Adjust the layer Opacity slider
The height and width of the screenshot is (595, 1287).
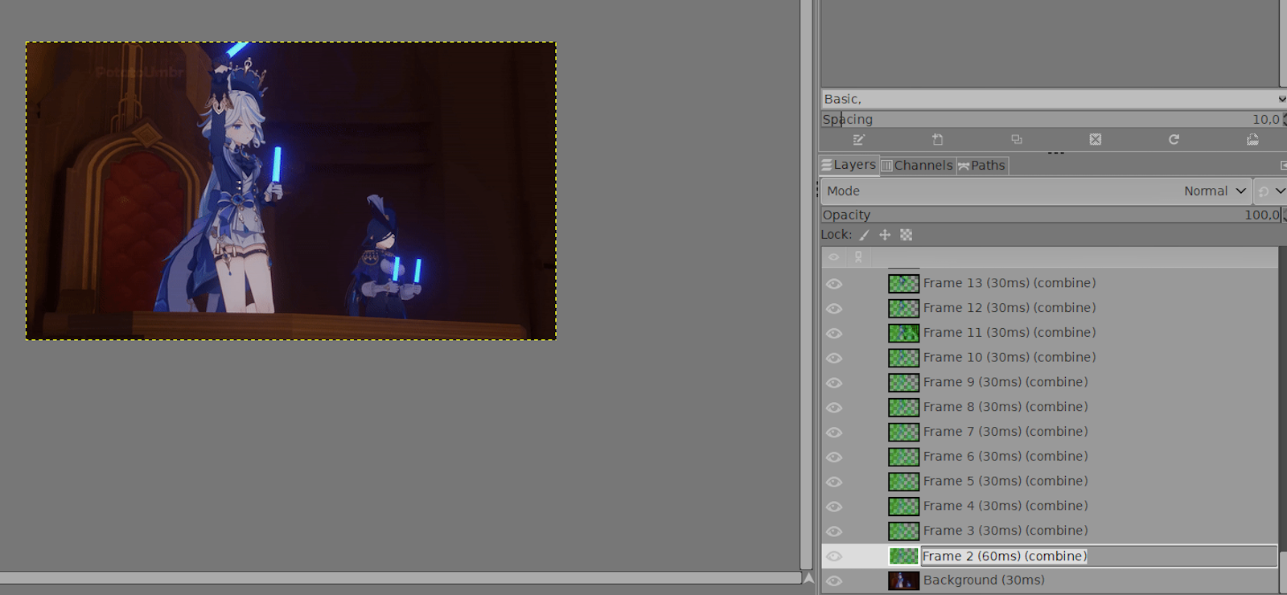[1051, 215]
